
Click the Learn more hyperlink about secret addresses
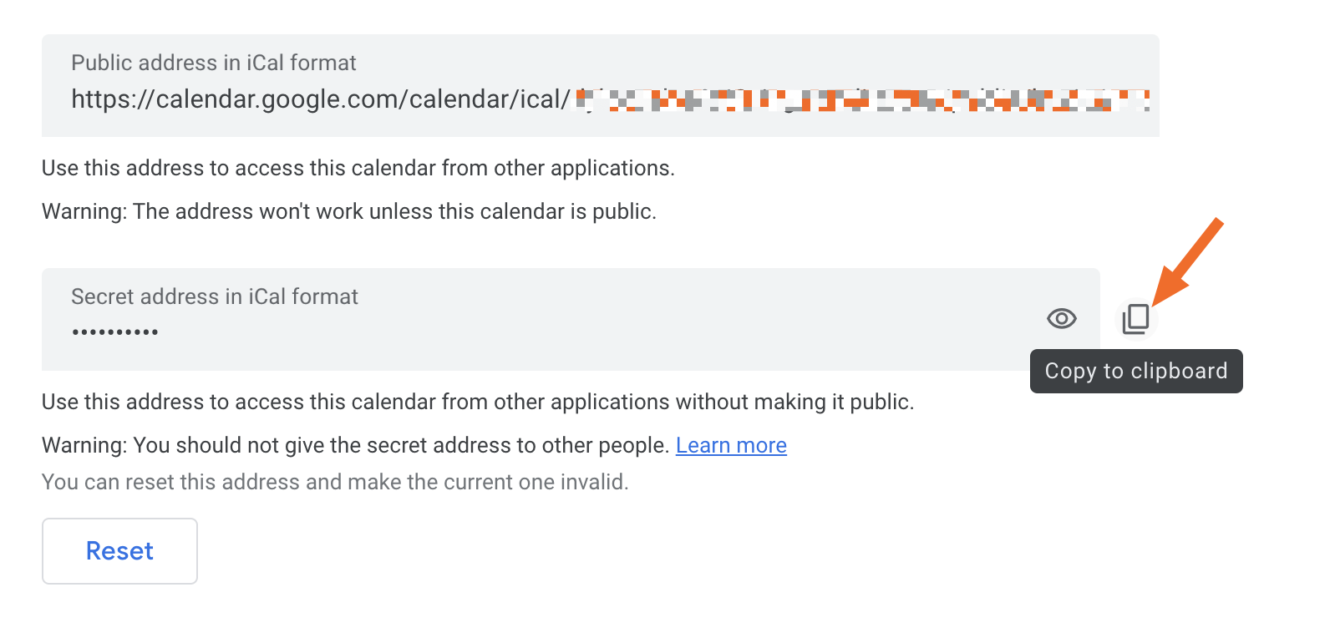[x=731, y=445]
